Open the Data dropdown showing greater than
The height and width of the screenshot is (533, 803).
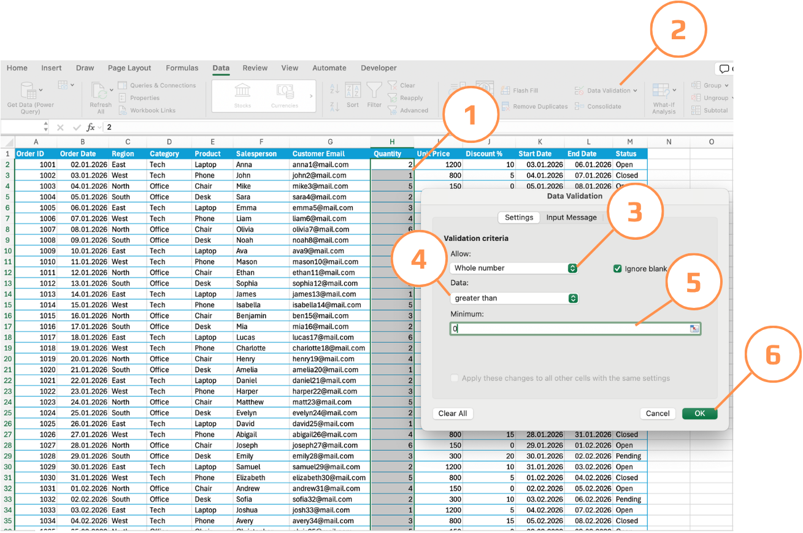coord(514,298)
